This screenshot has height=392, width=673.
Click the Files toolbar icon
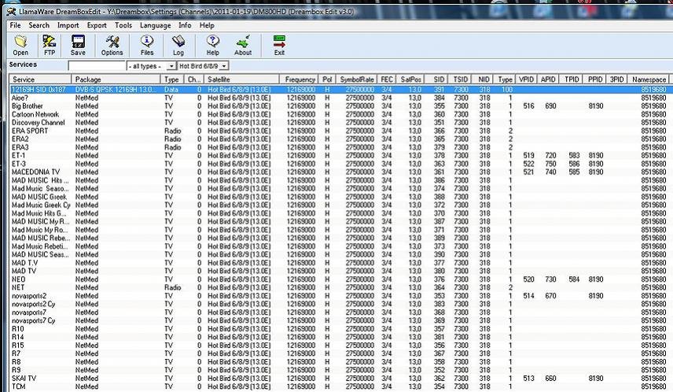coord(146,44)
